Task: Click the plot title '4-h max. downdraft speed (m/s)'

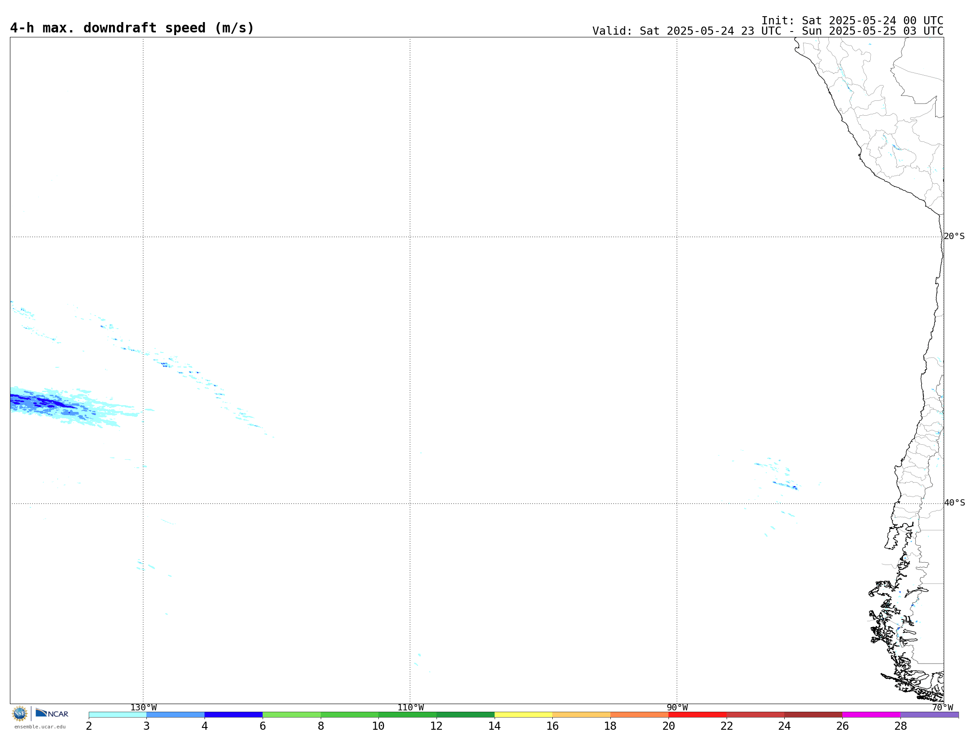Action: [132, 28]
